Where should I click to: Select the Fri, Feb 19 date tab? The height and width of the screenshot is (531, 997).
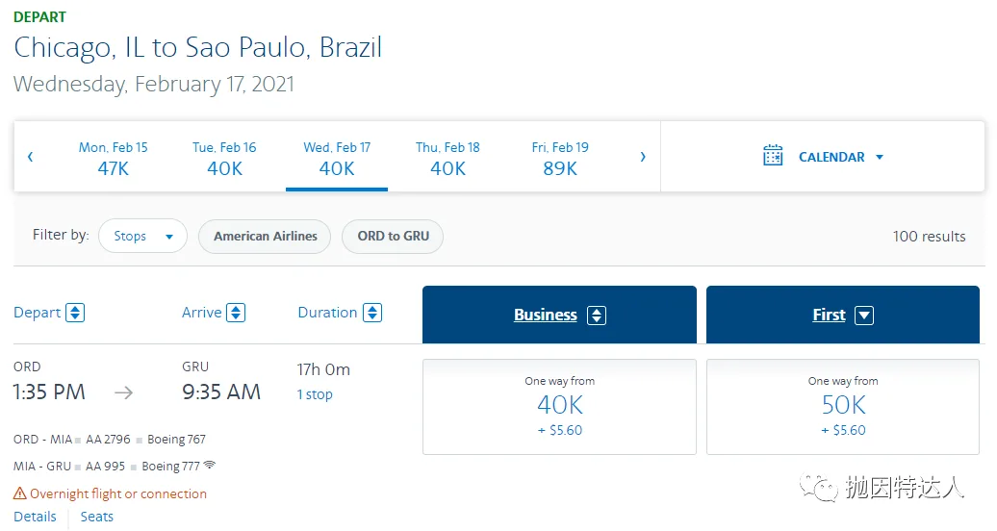pyautogui.click(x=560, y=158)
